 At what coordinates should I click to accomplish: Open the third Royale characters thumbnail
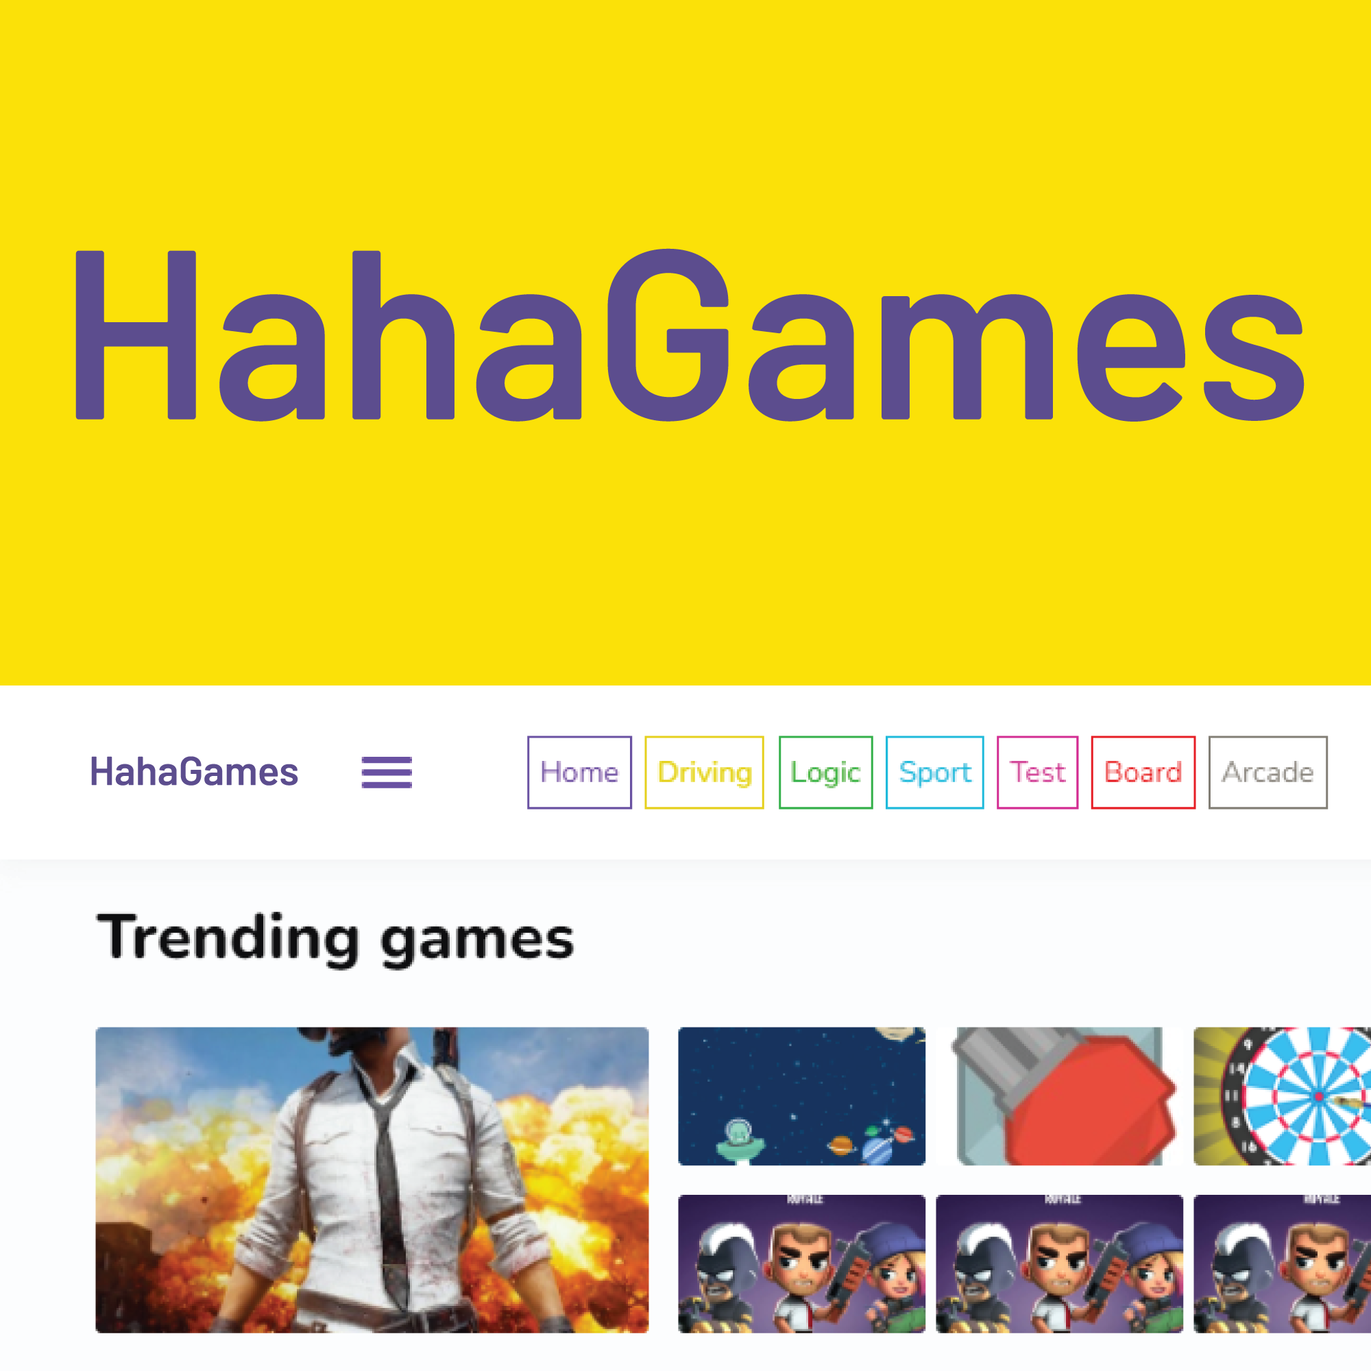click(x=1283, y=1264)
